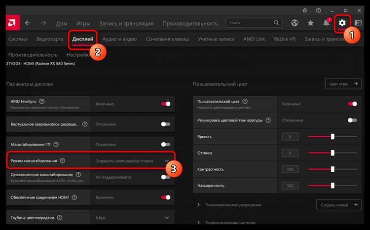Adjust the Насыщенность slider handle
370x230 pixels.
[x=333, y=186]
